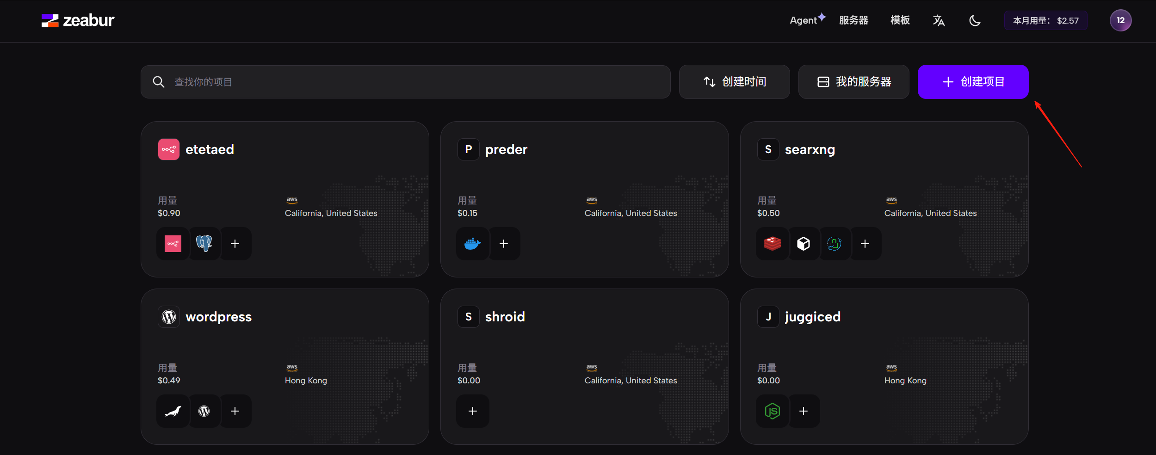Open the PostgreSQL service in etetaed project

(x=204, y=244)
